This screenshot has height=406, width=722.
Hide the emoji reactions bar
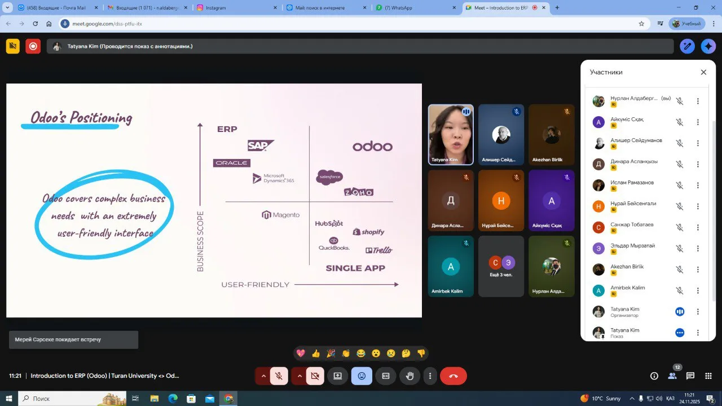[x=362, y=376]
